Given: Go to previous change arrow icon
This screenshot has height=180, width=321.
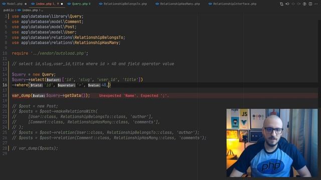Looking at the screenshot, I should 293,4.
